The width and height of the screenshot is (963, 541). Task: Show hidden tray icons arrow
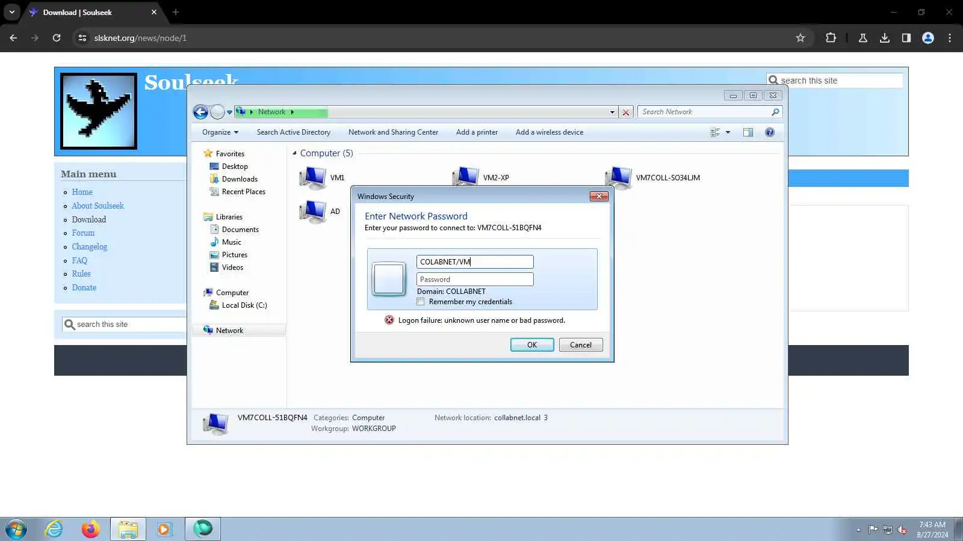tap(858, 530)
